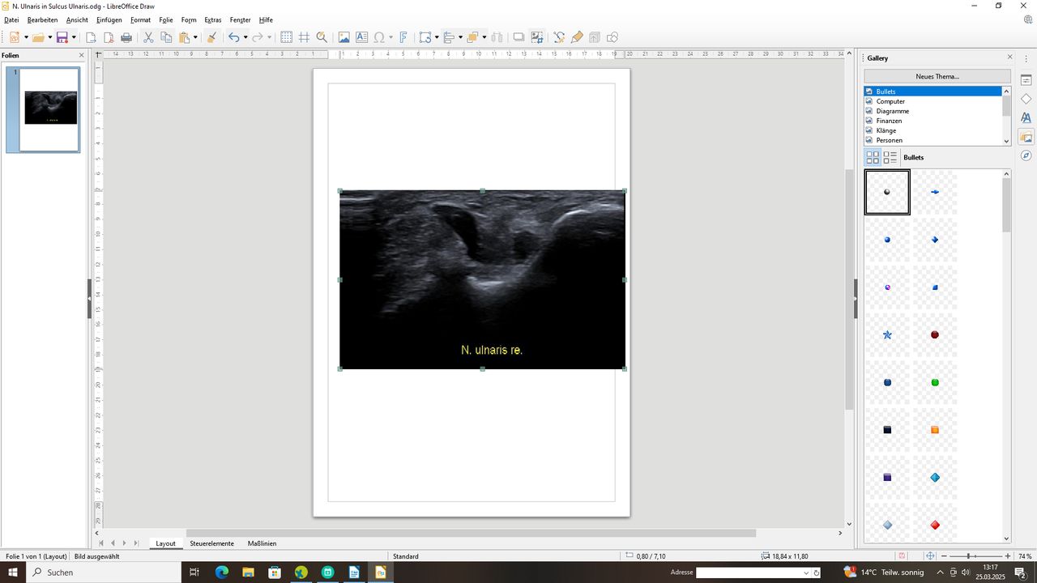1037x583 pixels.
Task: Select the Cut scissors icon
Action: 148,37
